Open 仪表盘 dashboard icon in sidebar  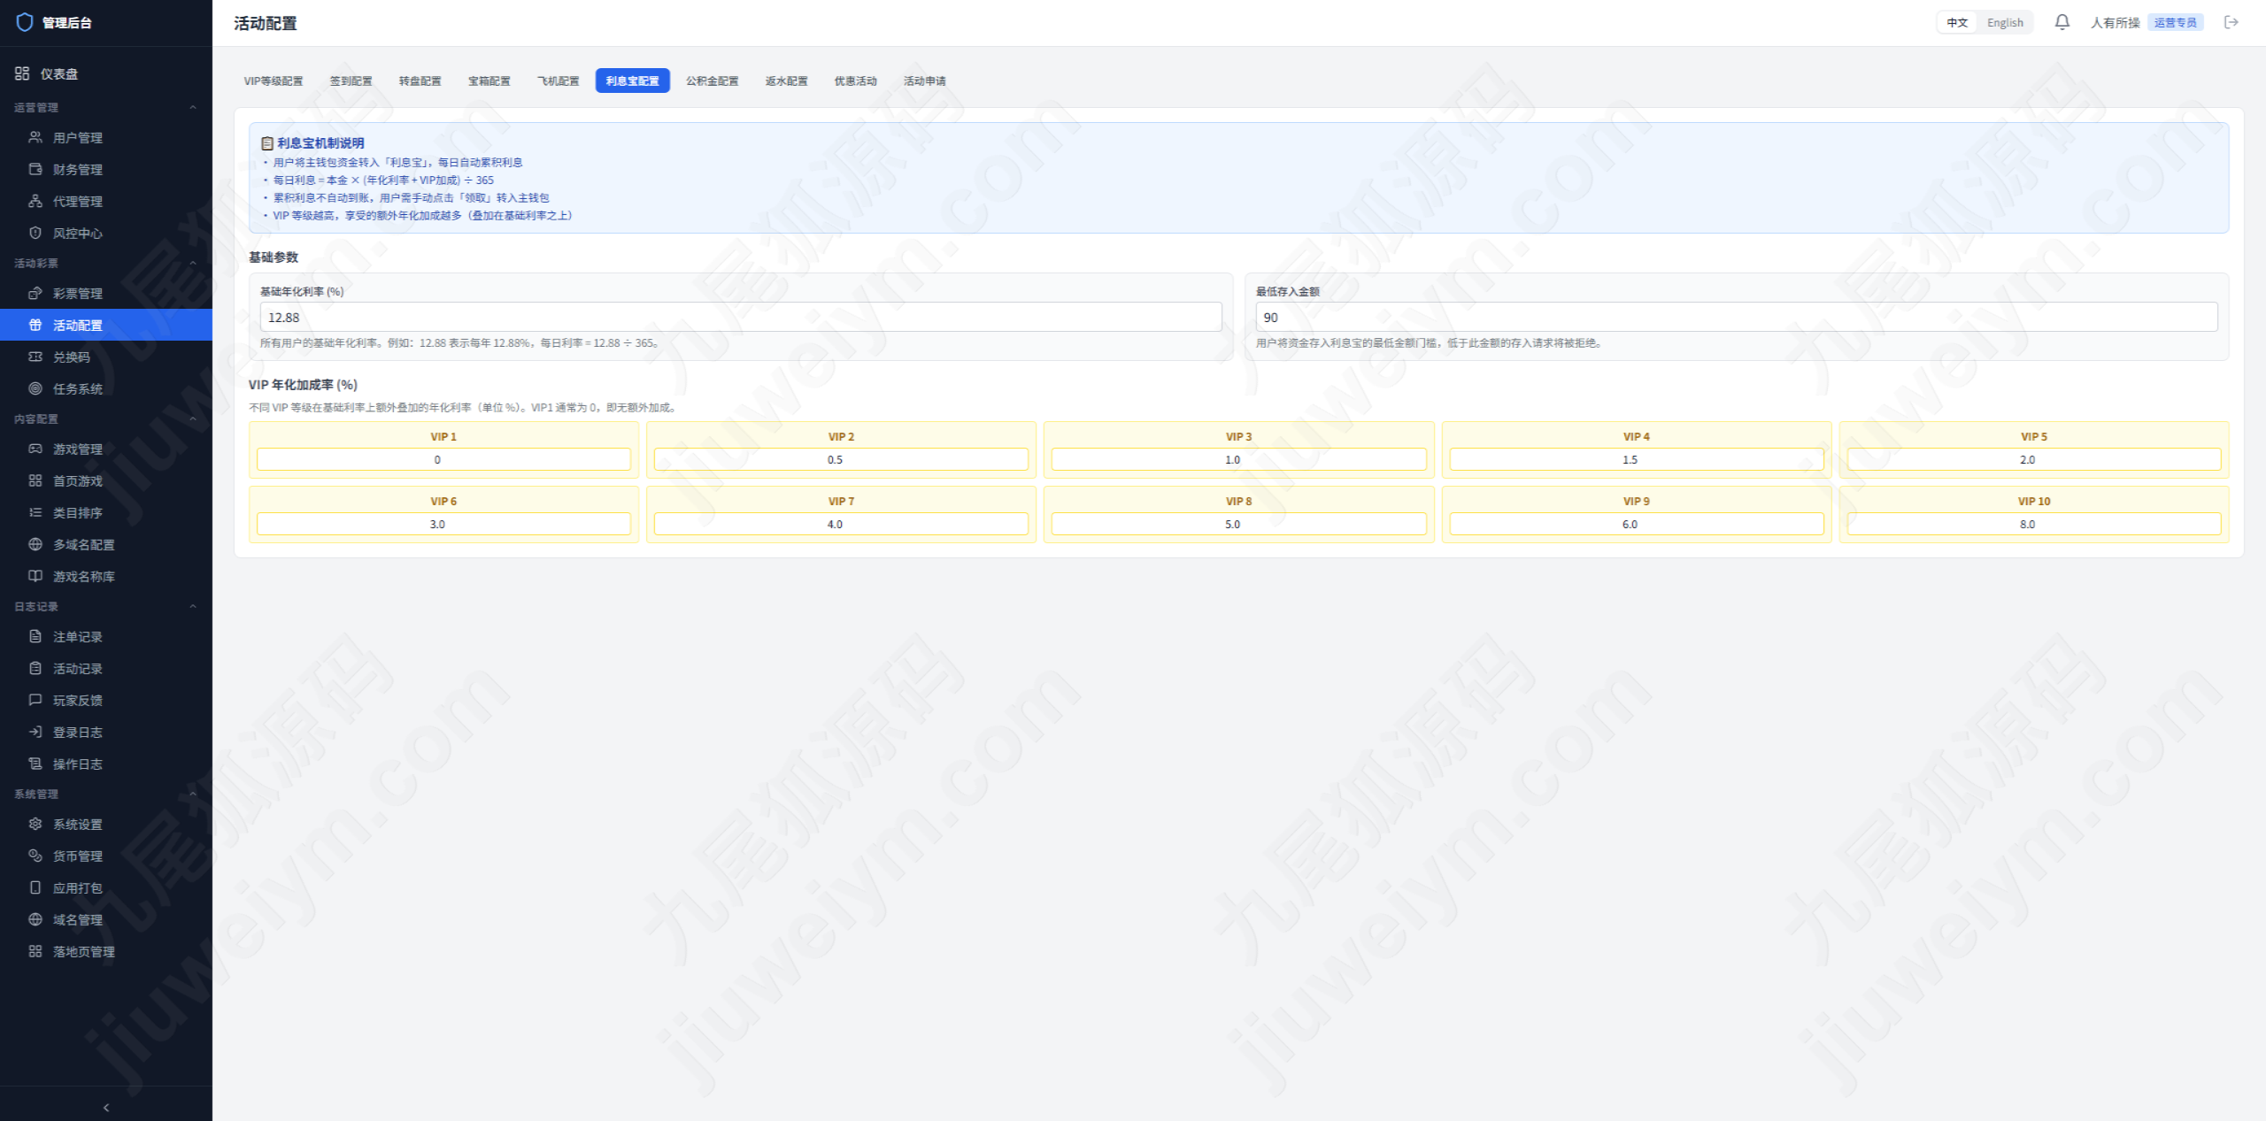tap(22, 73)
